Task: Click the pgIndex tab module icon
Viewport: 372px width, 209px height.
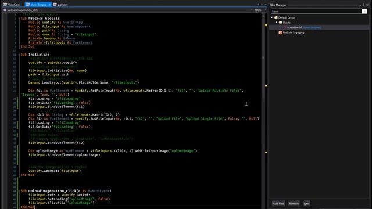Action: pos(55,5)
